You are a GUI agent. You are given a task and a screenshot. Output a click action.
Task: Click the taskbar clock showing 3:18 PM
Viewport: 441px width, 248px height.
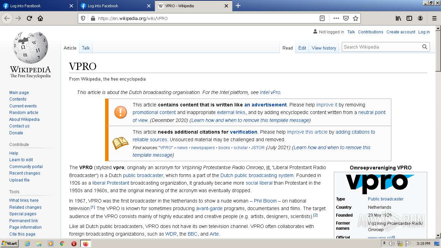[423, 244]
